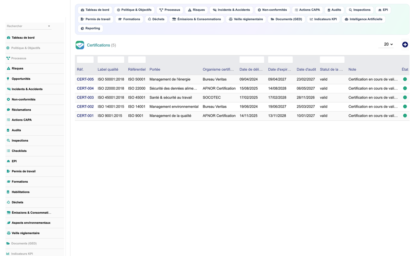Image resolution: width=414 pixels, height=256 pixels.
Task: Click the Certifications module checkmark icon
Action: tap(80, 45)
